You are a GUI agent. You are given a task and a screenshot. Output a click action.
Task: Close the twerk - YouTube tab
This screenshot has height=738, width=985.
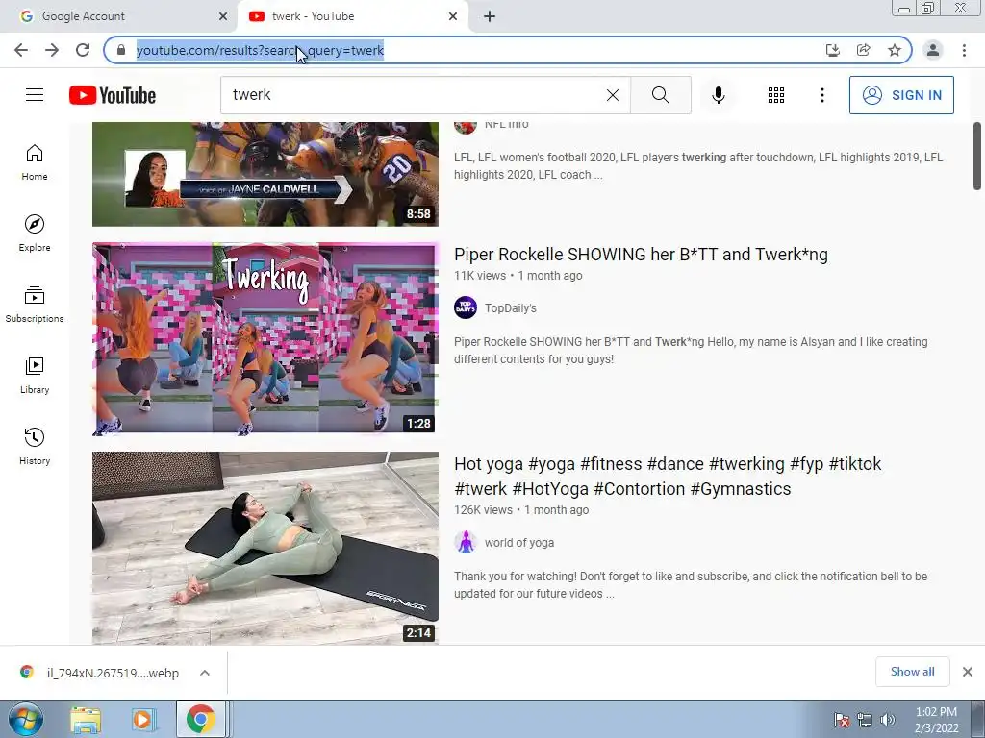(453, 16)
